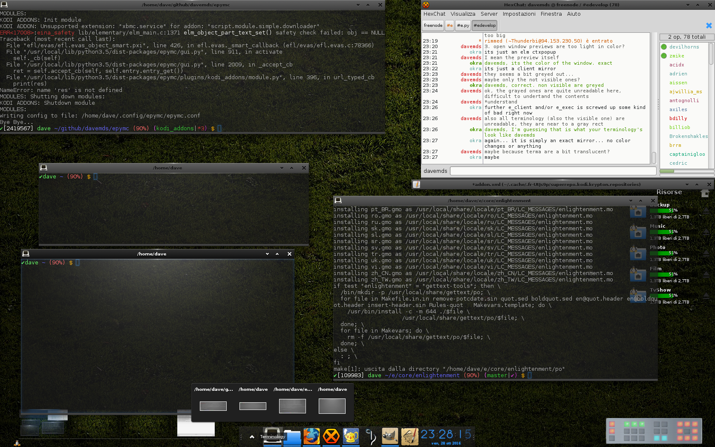
Task: Eject the Film volume
Action: pos(706,275)
